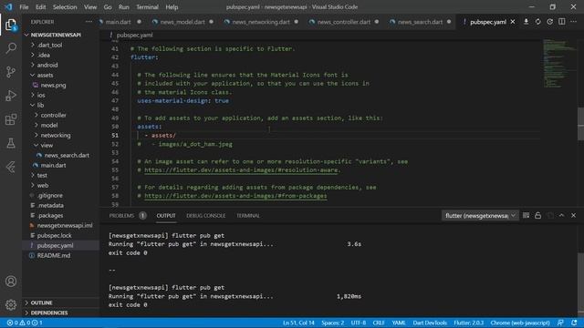Image resolution: width=584 pixels, height=328 pixels.
Task: Open news.png in the explorer
Action: (53, 85)
